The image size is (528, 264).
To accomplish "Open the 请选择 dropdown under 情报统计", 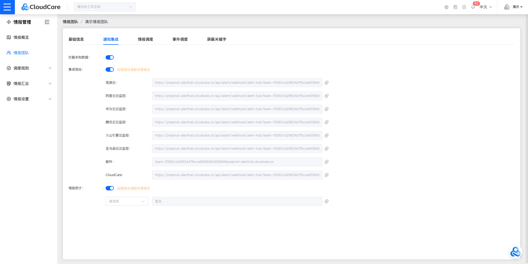I will coord(127,201).
